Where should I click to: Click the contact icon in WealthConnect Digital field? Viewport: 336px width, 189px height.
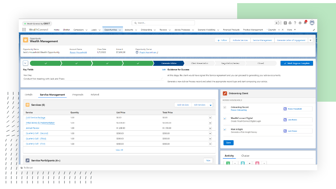(x=285, y=120)
